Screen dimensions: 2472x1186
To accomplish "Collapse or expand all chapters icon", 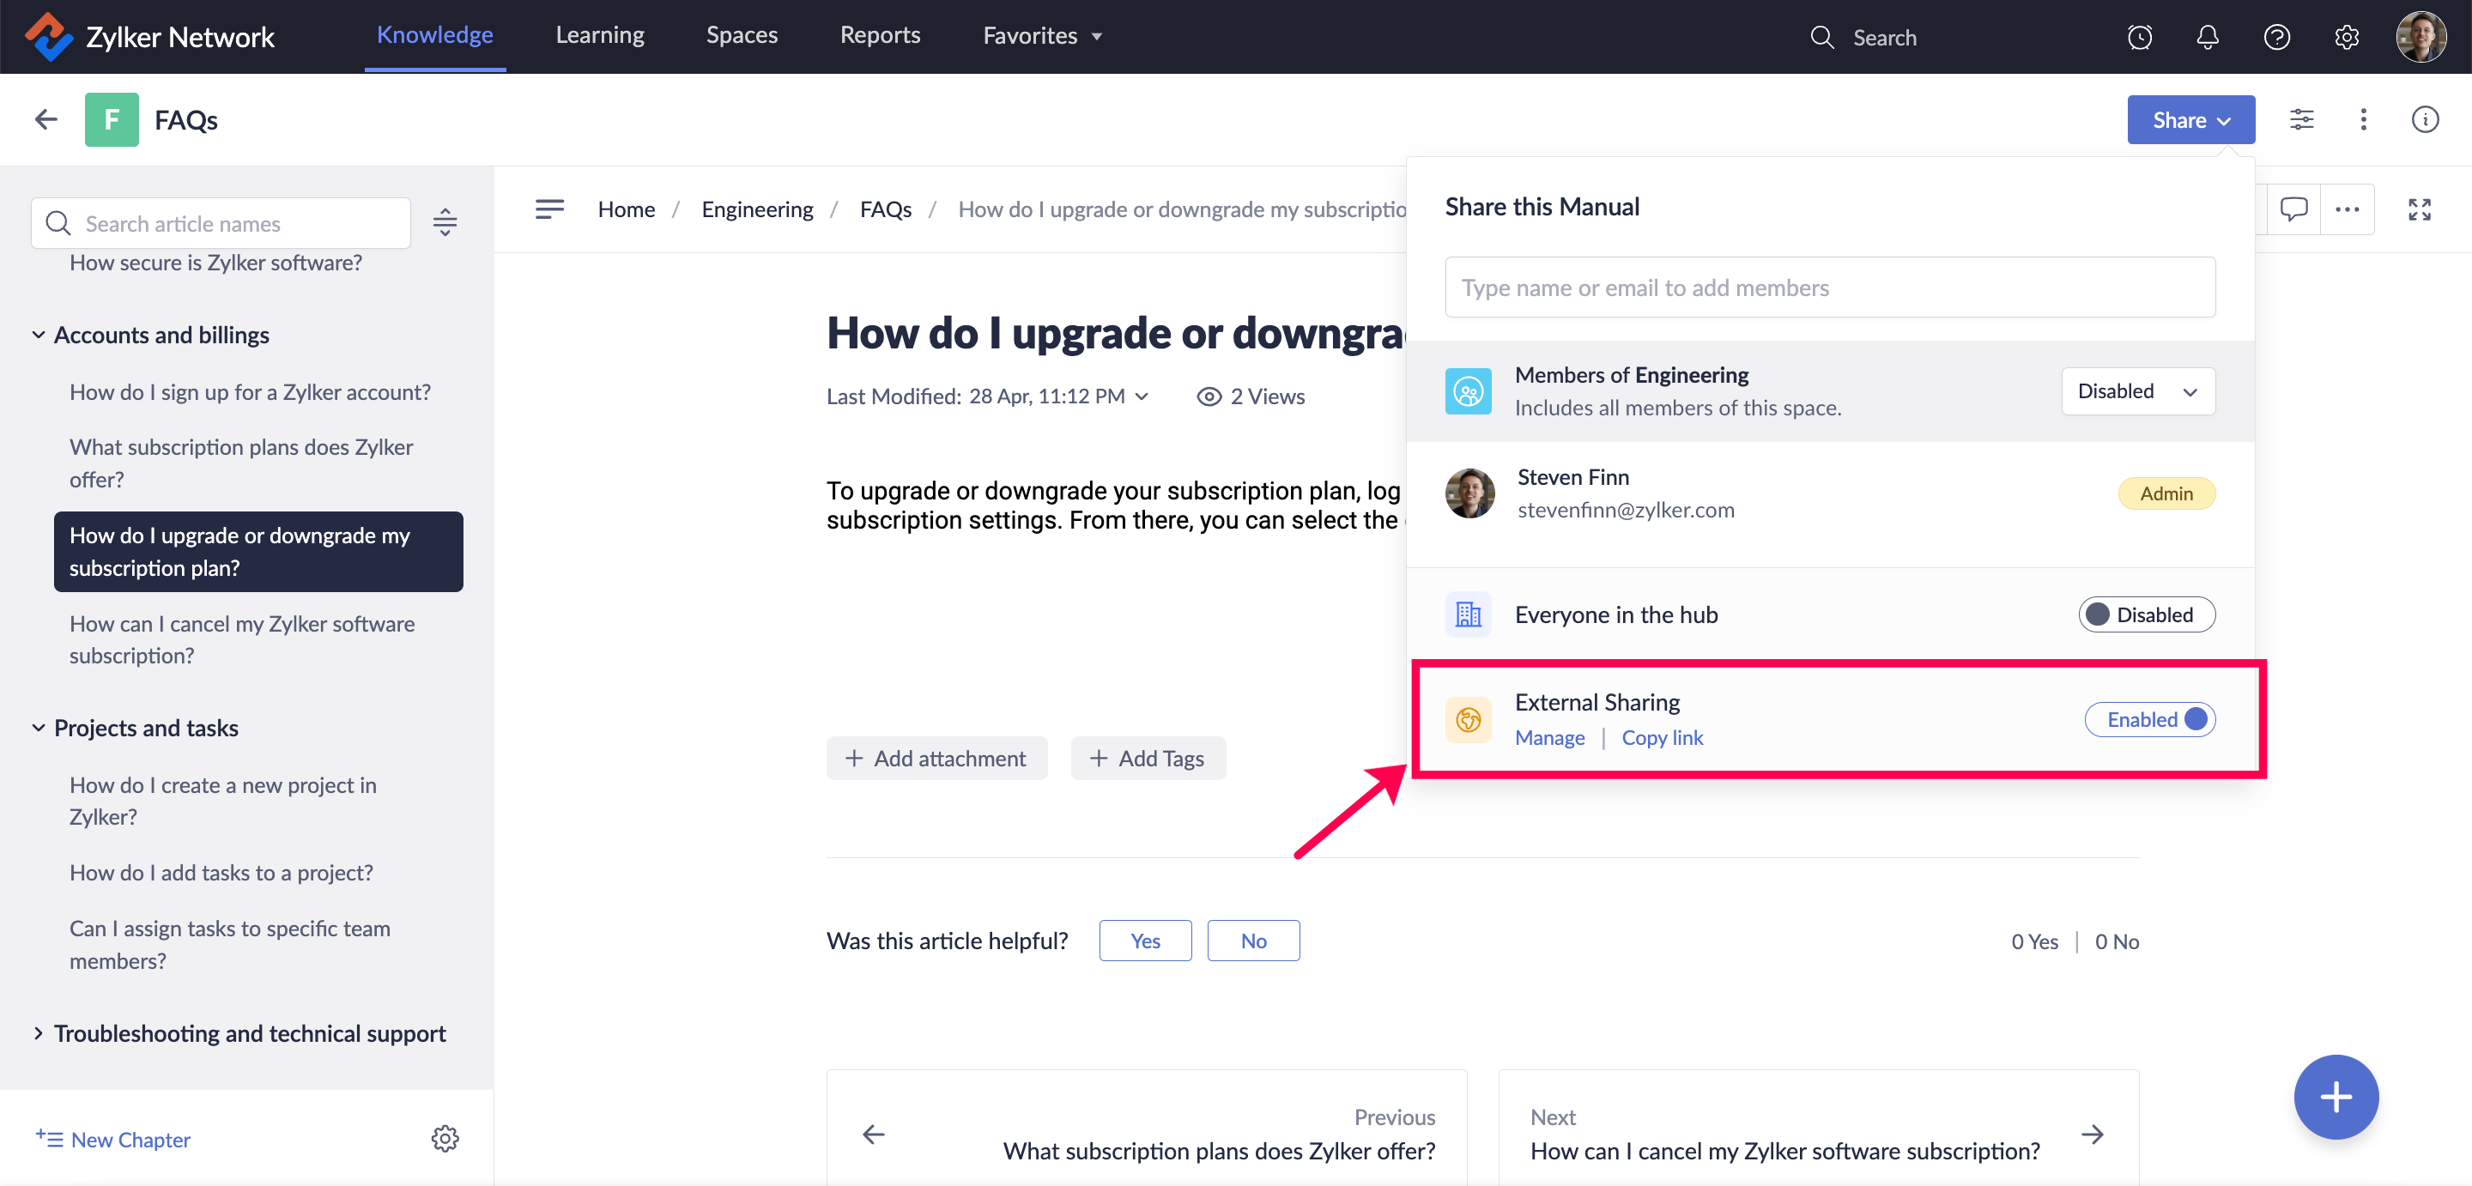I will point(445,222).
